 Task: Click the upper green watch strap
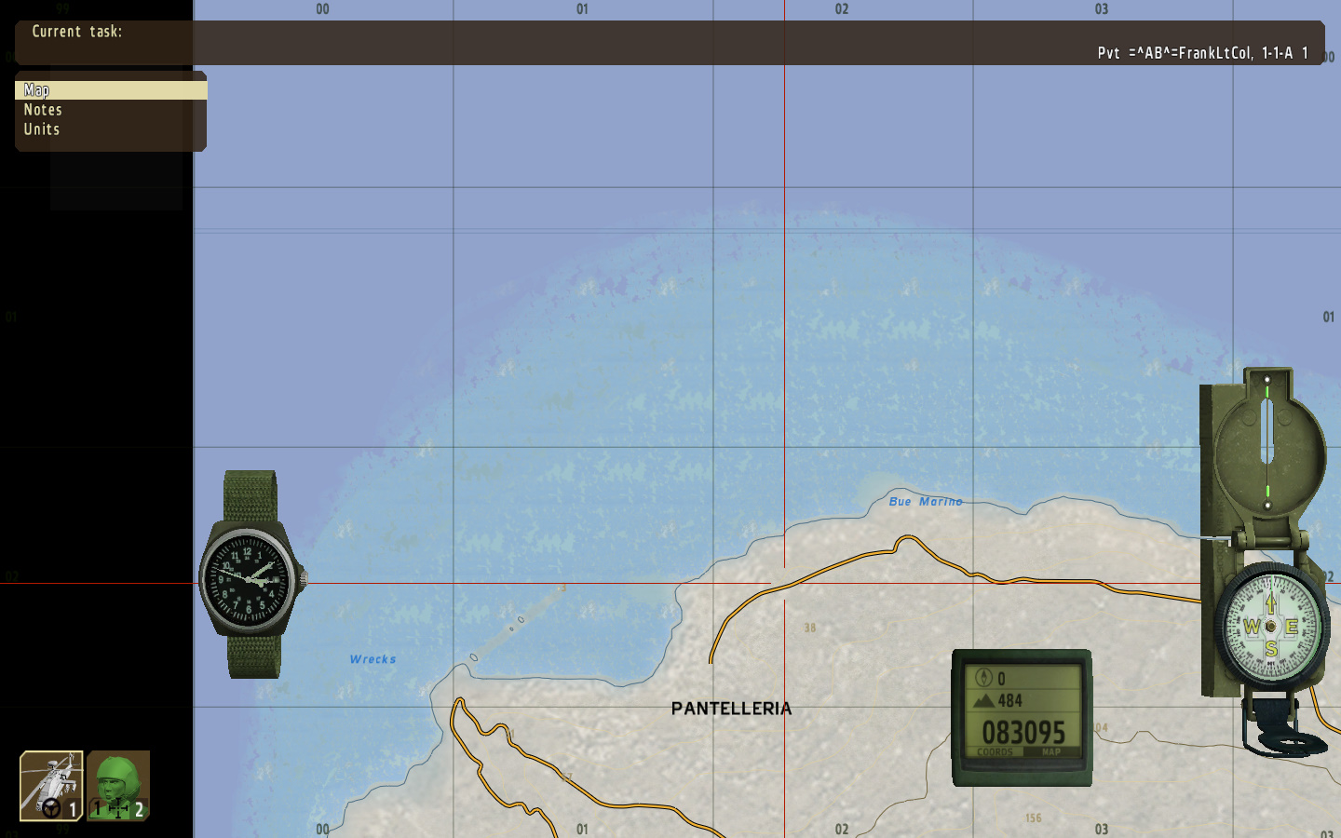pyautogui.click(x=250, y=496)
